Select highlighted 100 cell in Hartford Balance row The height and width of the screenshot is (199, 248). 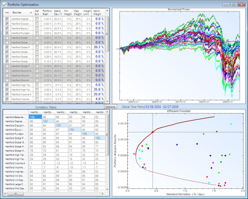[x=35, y=117]
